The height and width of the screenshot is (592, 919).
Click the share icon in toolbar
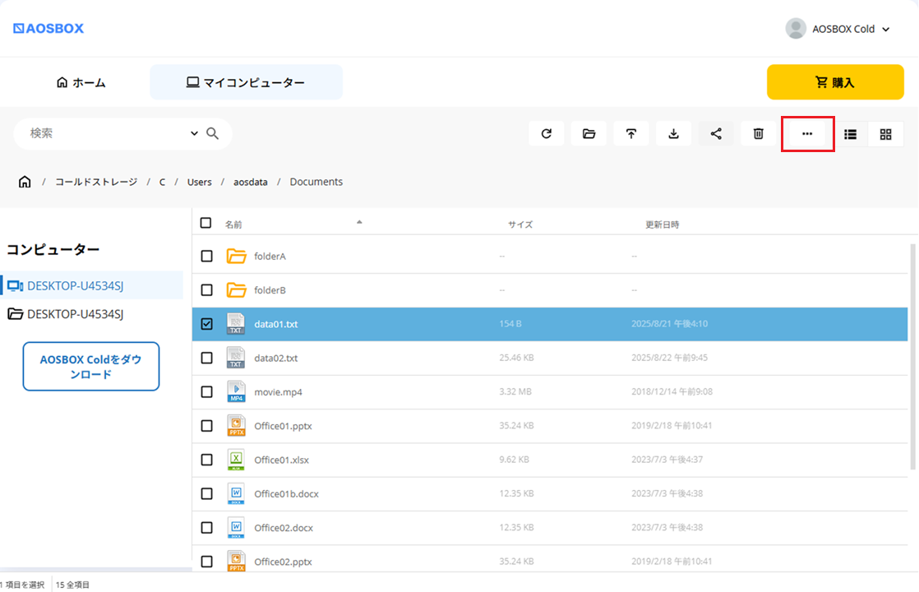[716, 134]
